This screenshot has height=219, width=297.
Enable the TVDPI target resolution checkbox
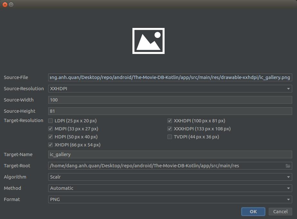pyautogui.click(x=170, y=137)
